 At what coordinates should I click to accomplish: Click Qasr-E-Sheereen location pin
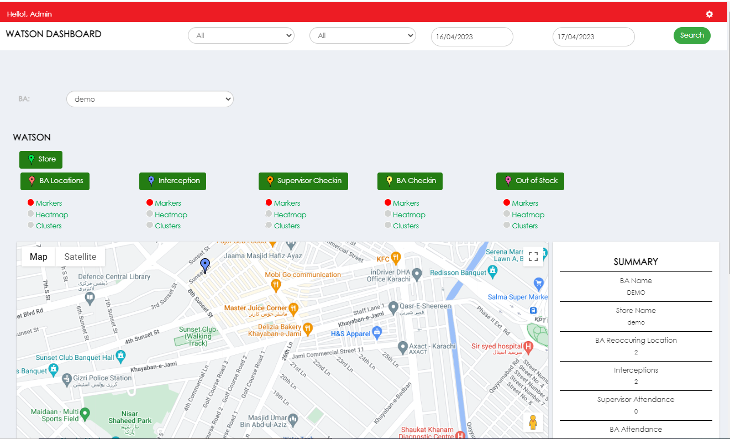393,307
